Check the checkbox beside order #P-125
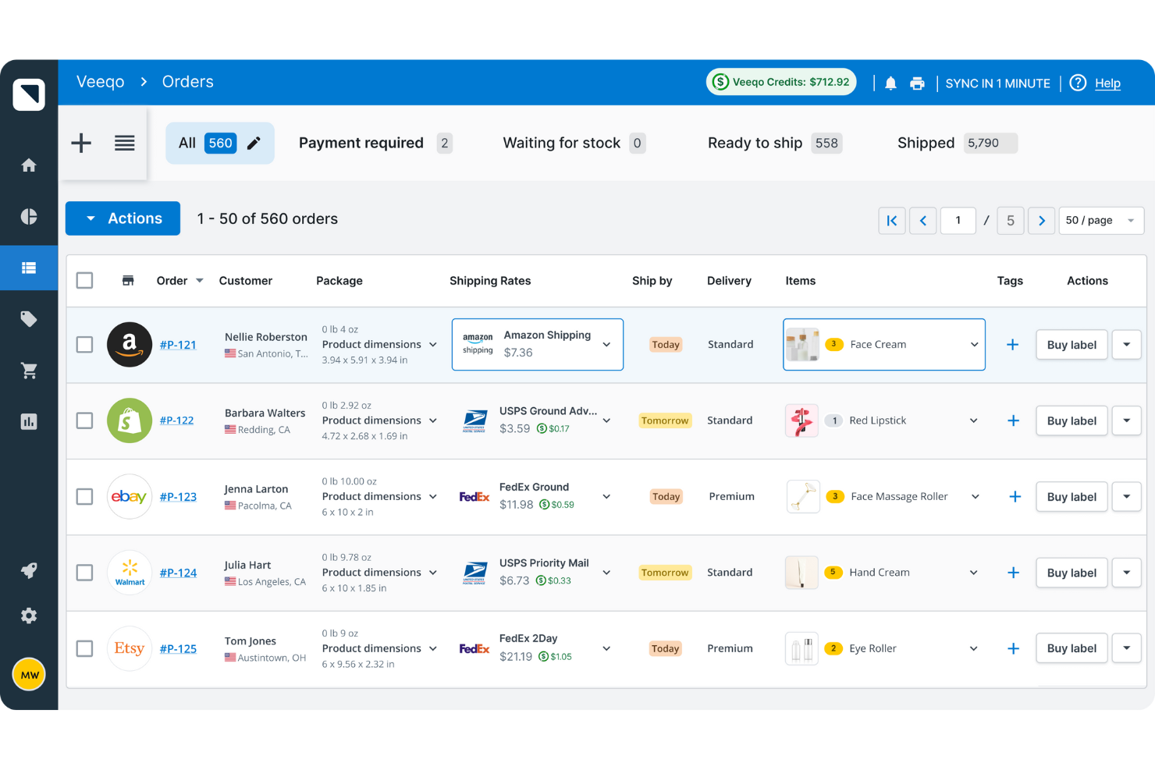The image size is (1155, 770). click(84, 648)
